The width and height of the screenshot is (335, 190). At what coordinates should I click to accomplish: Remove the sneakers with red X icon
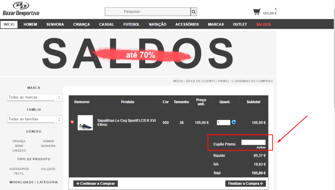pyautogui.click(x=72, y=122)
